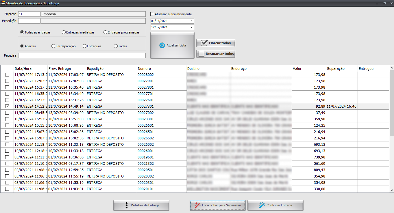Viewport: 394px width, 213px height.
Task: Select the Entregas programadas radio option
Action: 106,32
